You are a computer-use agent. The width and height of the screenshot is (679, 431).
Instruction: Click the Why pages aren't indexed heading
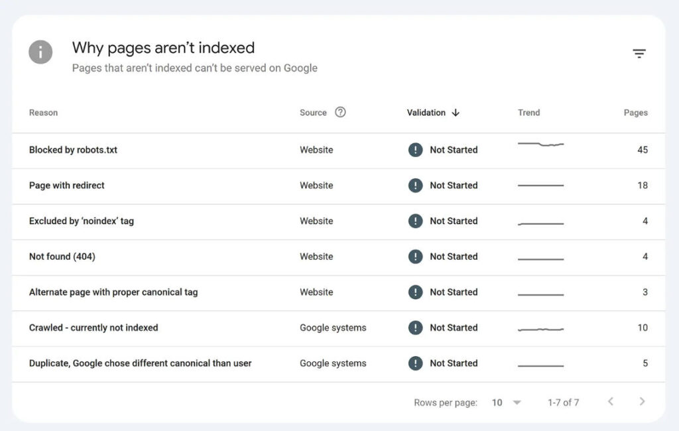tap(163, 48)
